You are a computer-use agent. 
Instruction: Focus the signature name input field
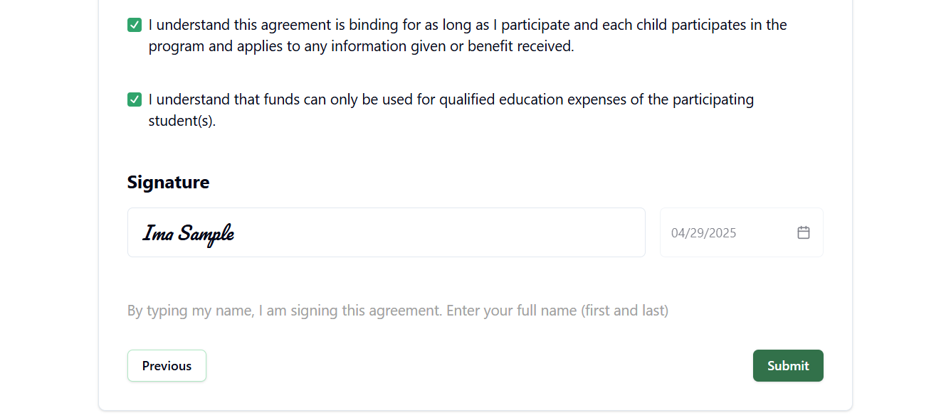[x=387, y=232]
